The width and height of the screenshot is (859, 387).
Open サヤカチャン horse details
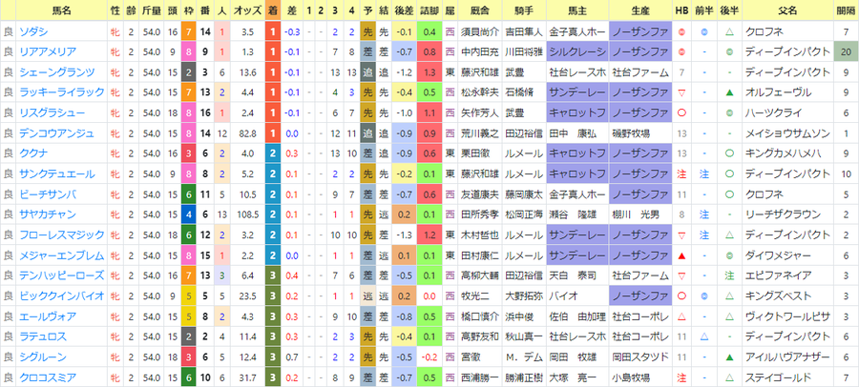tap(47, 214)
